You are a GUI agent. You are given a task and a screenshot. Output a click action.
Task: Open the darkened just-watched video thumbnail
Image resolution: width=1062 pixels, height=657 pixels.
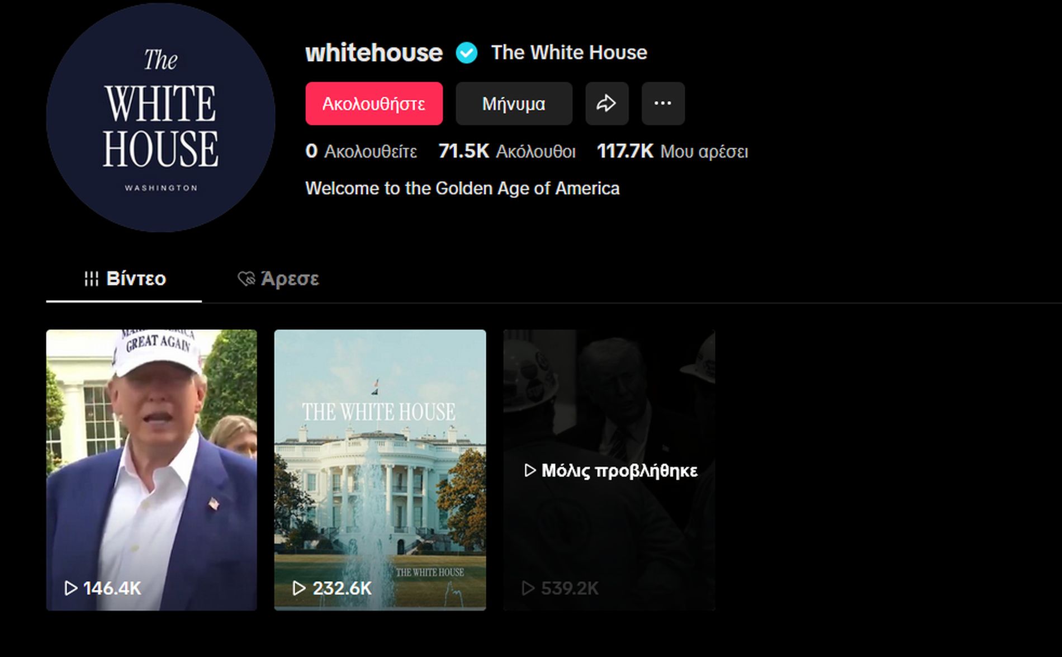click(x=609, y=470)
